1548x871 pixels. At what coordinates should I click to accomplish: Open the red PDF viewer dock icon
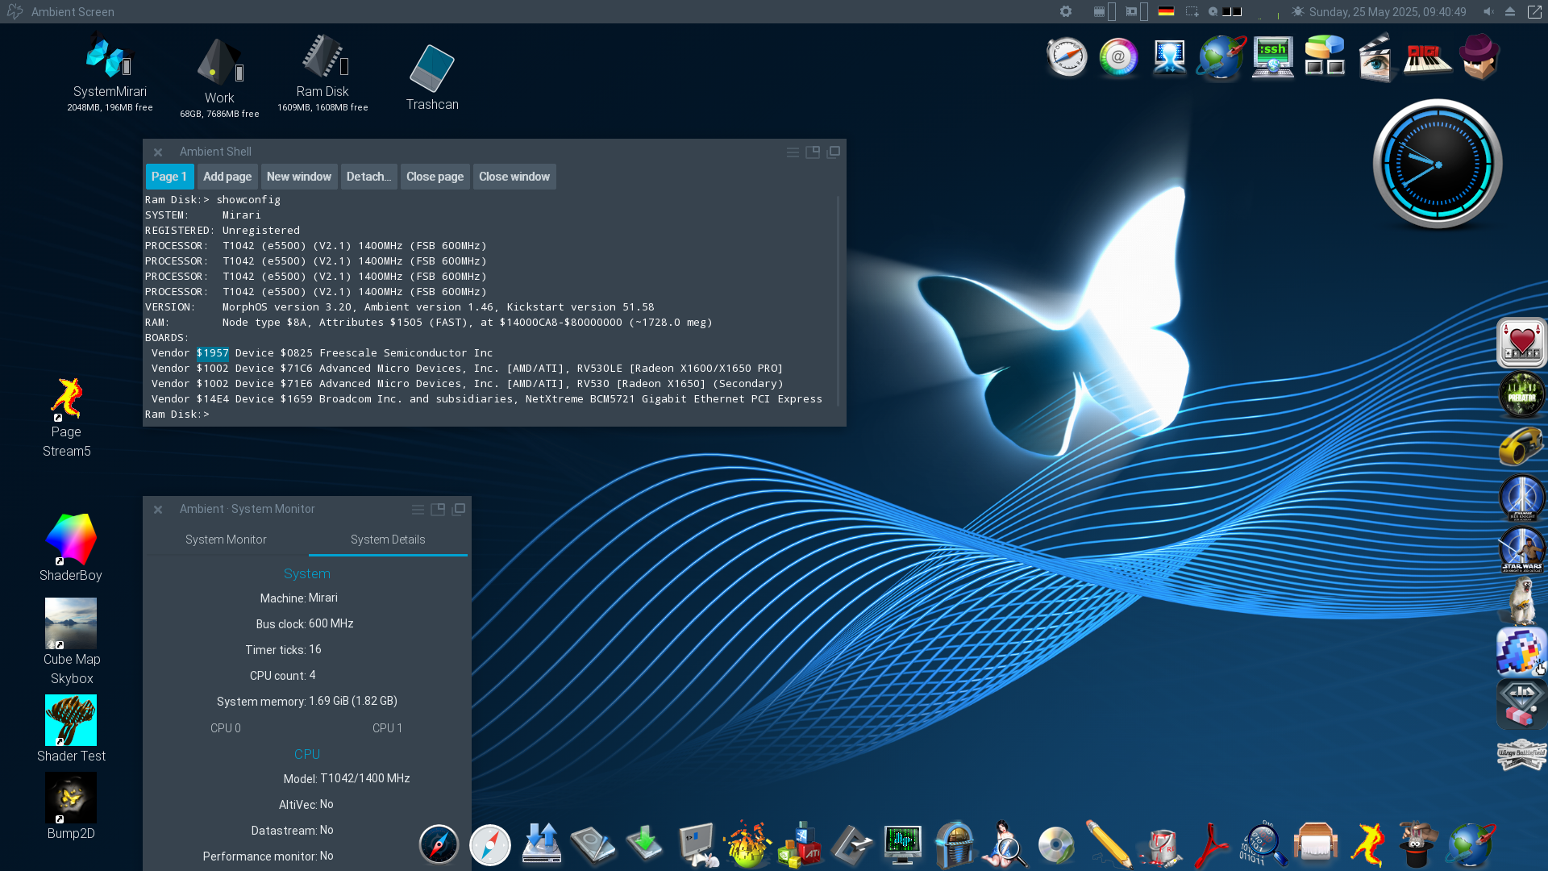pyautogui.click(x=1211, y=845)
